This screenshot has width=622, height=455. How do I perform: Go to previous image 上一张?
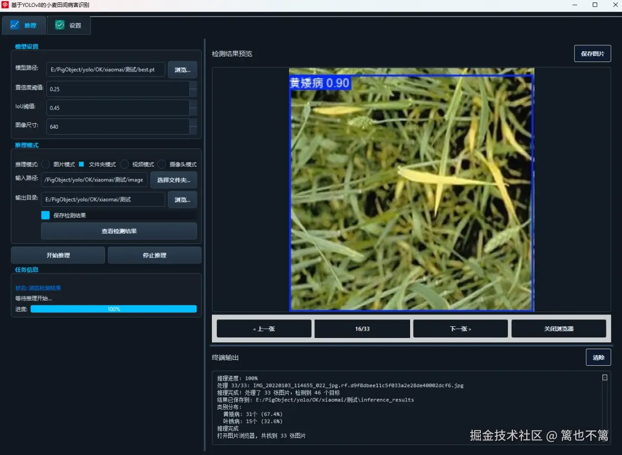pos(264,329)
